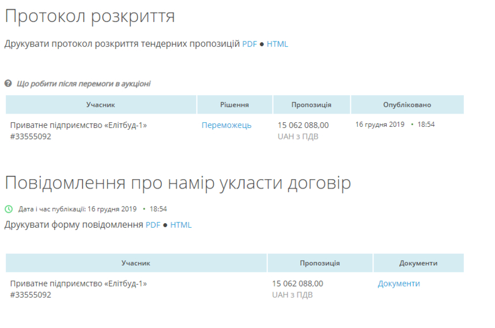495x328 pixels.
Task: Open 'Що робити після перемоги в аукціоні' help link
Action: coord(84,84)
